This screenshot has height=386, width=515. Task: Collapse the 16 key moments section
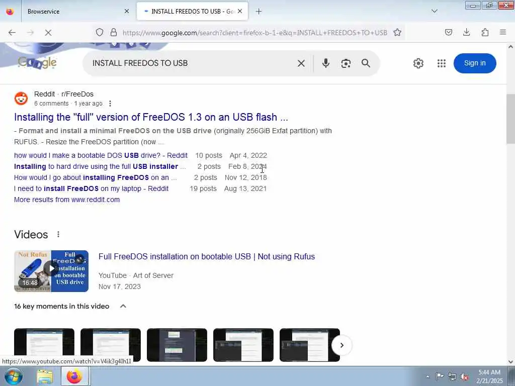(123, 306)
